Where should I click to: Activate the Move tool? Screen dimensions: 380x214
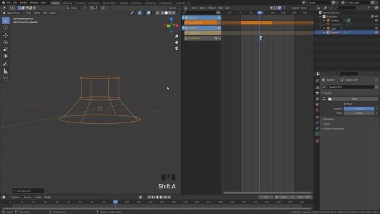[5, 36]
